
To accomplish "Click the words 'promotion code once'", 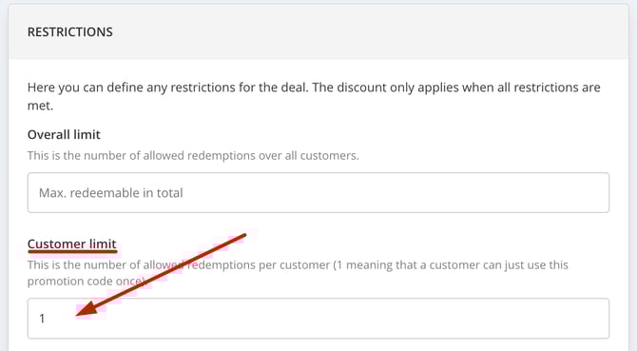I will point(84,282).
